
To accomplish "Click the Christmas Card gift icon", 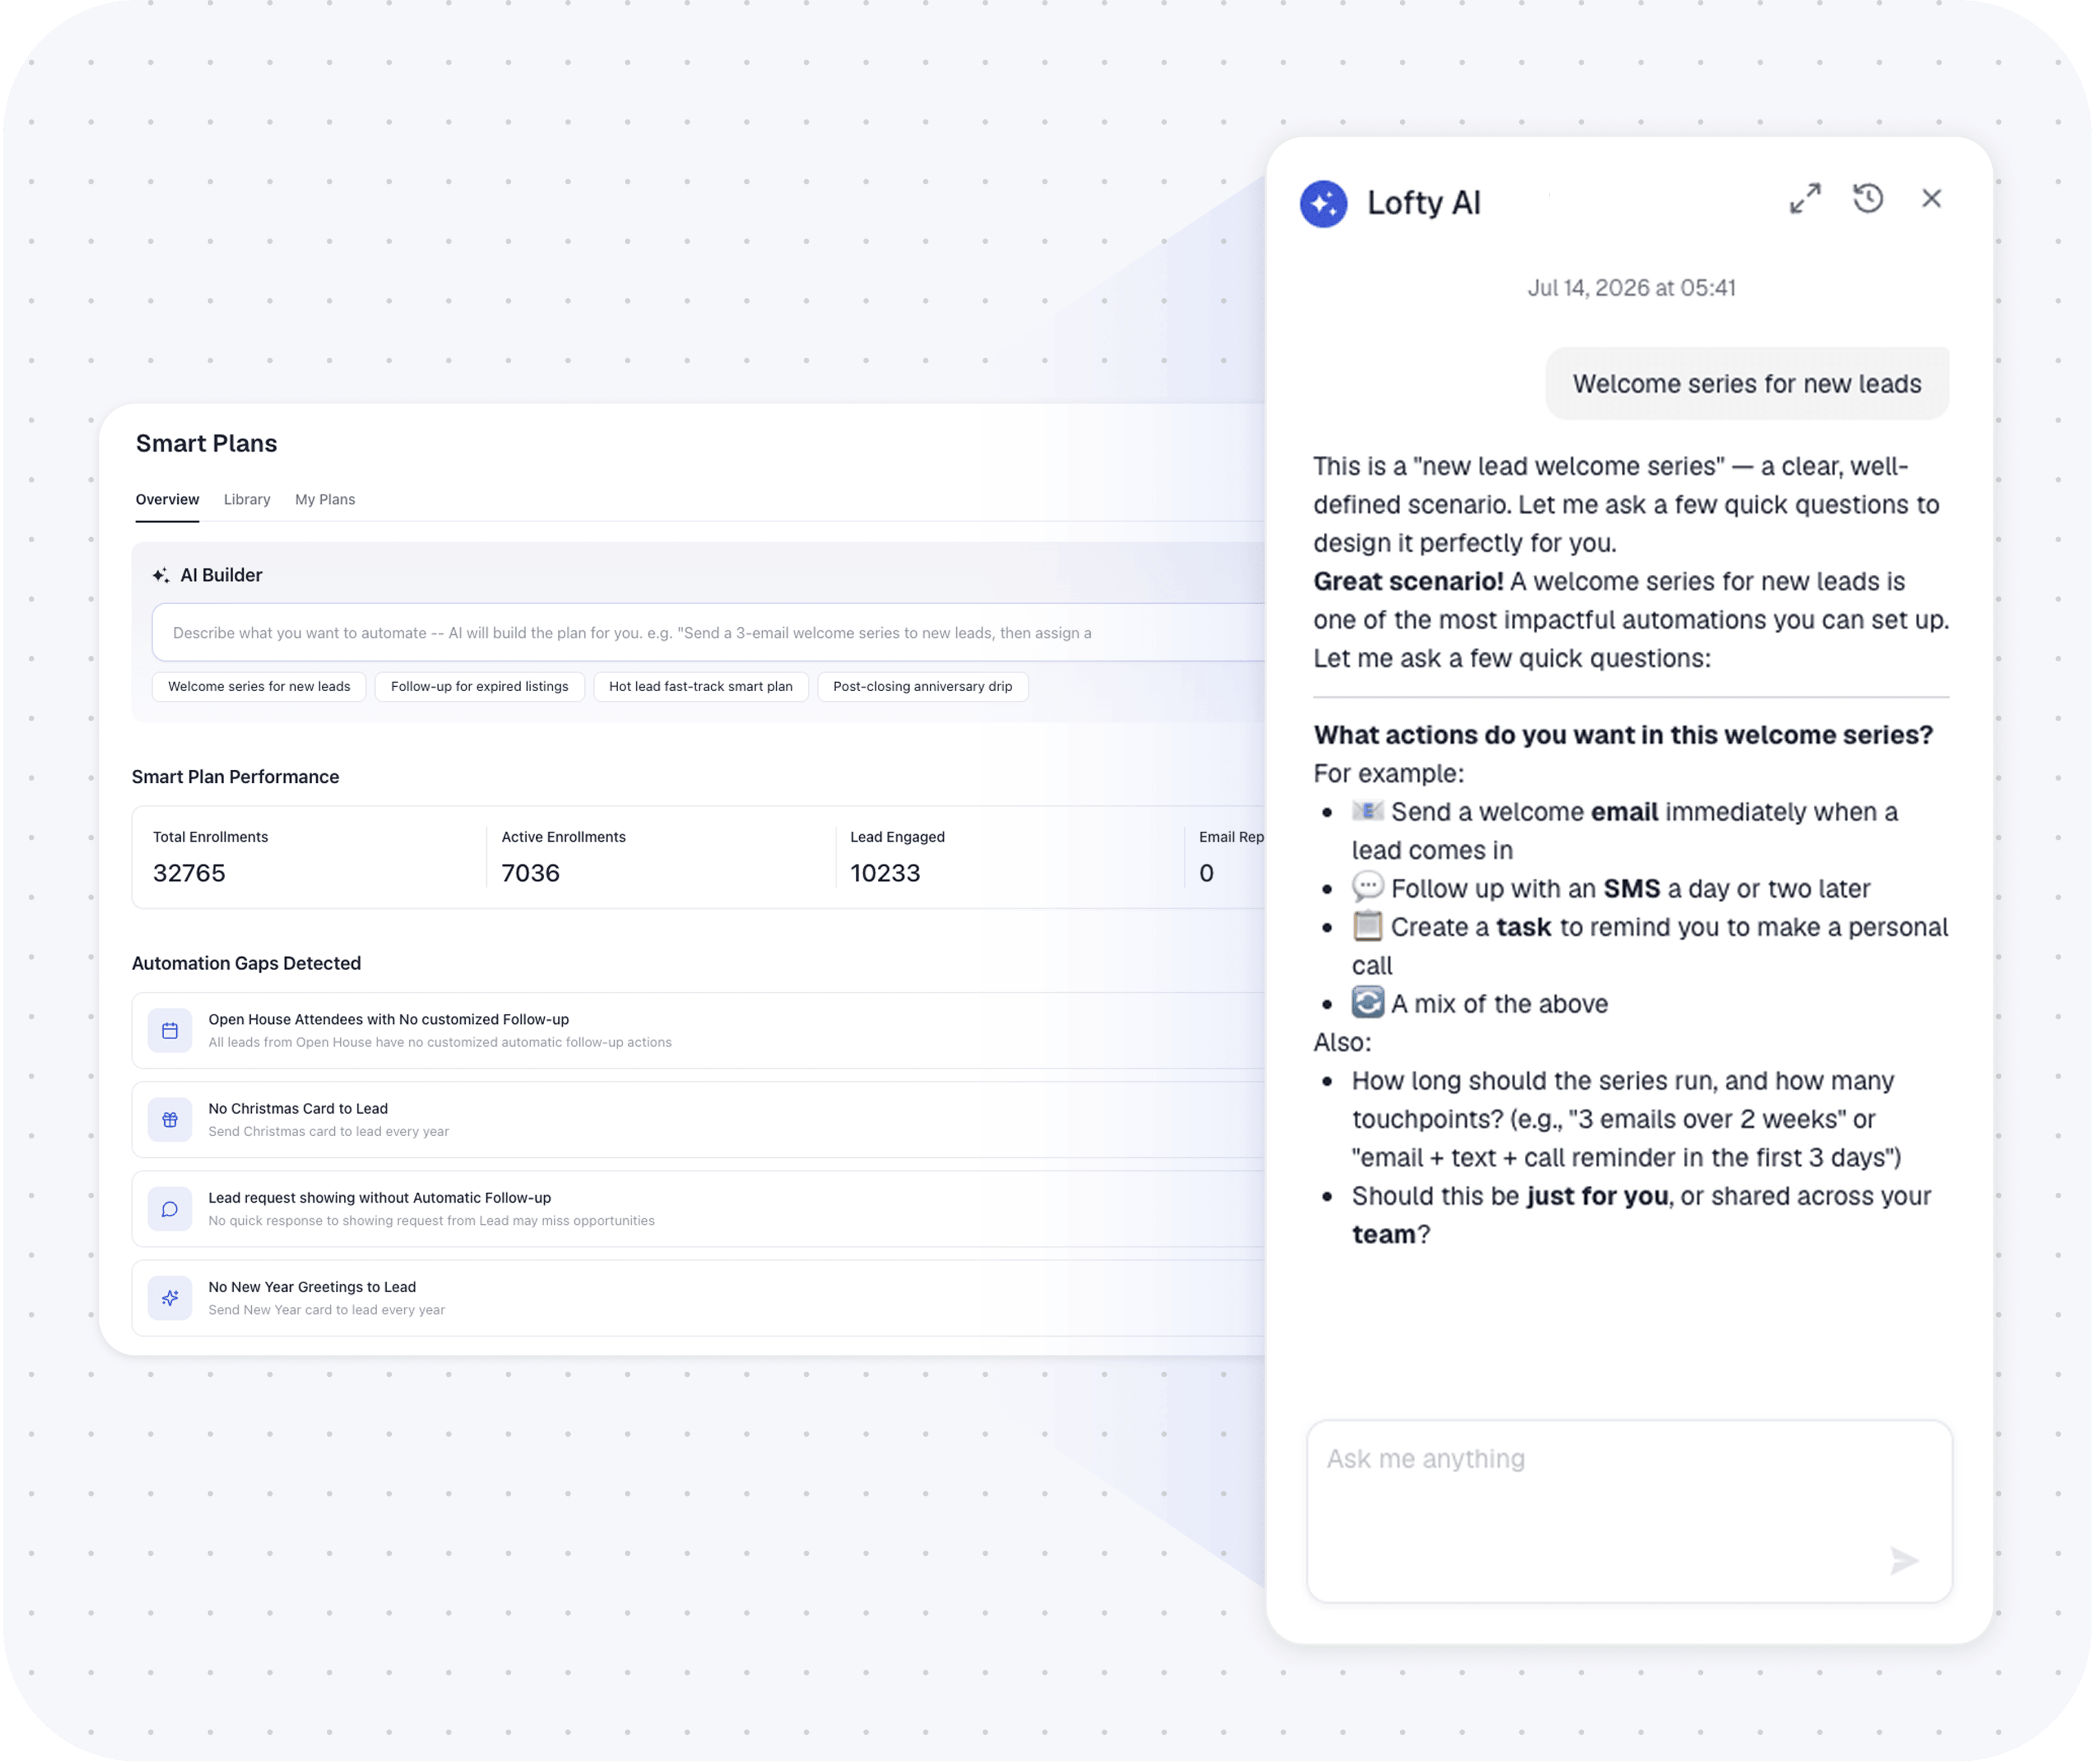I will (170, 1120).
